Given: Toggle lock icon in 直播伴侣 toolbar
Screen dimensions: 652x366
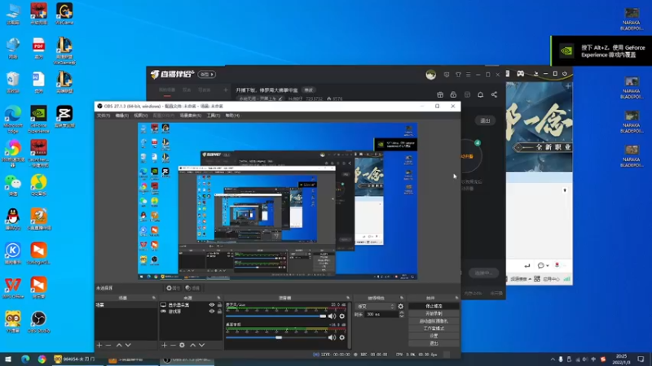Looking at the screenshot, I should [453, 94].
